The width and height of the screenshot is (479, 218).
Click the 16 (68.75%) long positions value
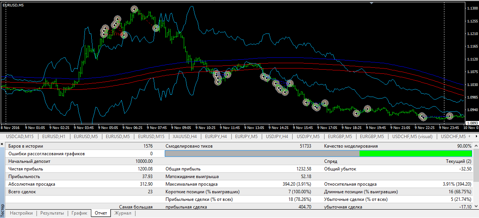459,192
